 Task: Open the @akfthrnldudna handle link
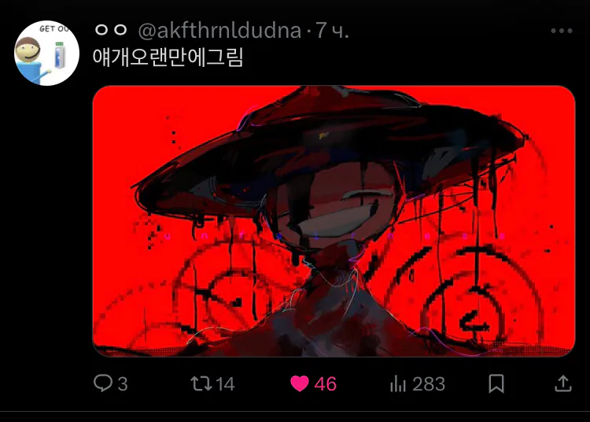coord(219,31)
